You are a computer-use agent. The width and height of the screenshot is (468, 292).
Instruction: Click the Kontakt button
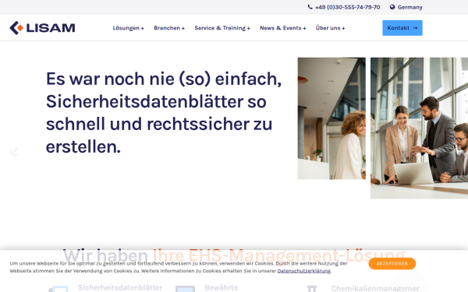402,28
